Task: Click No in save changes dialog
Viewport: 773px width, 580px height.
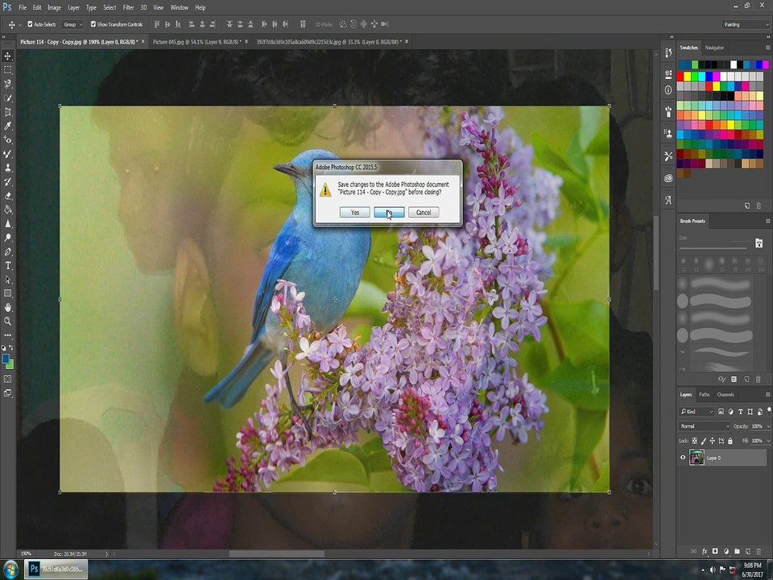Action: point(389,212)
